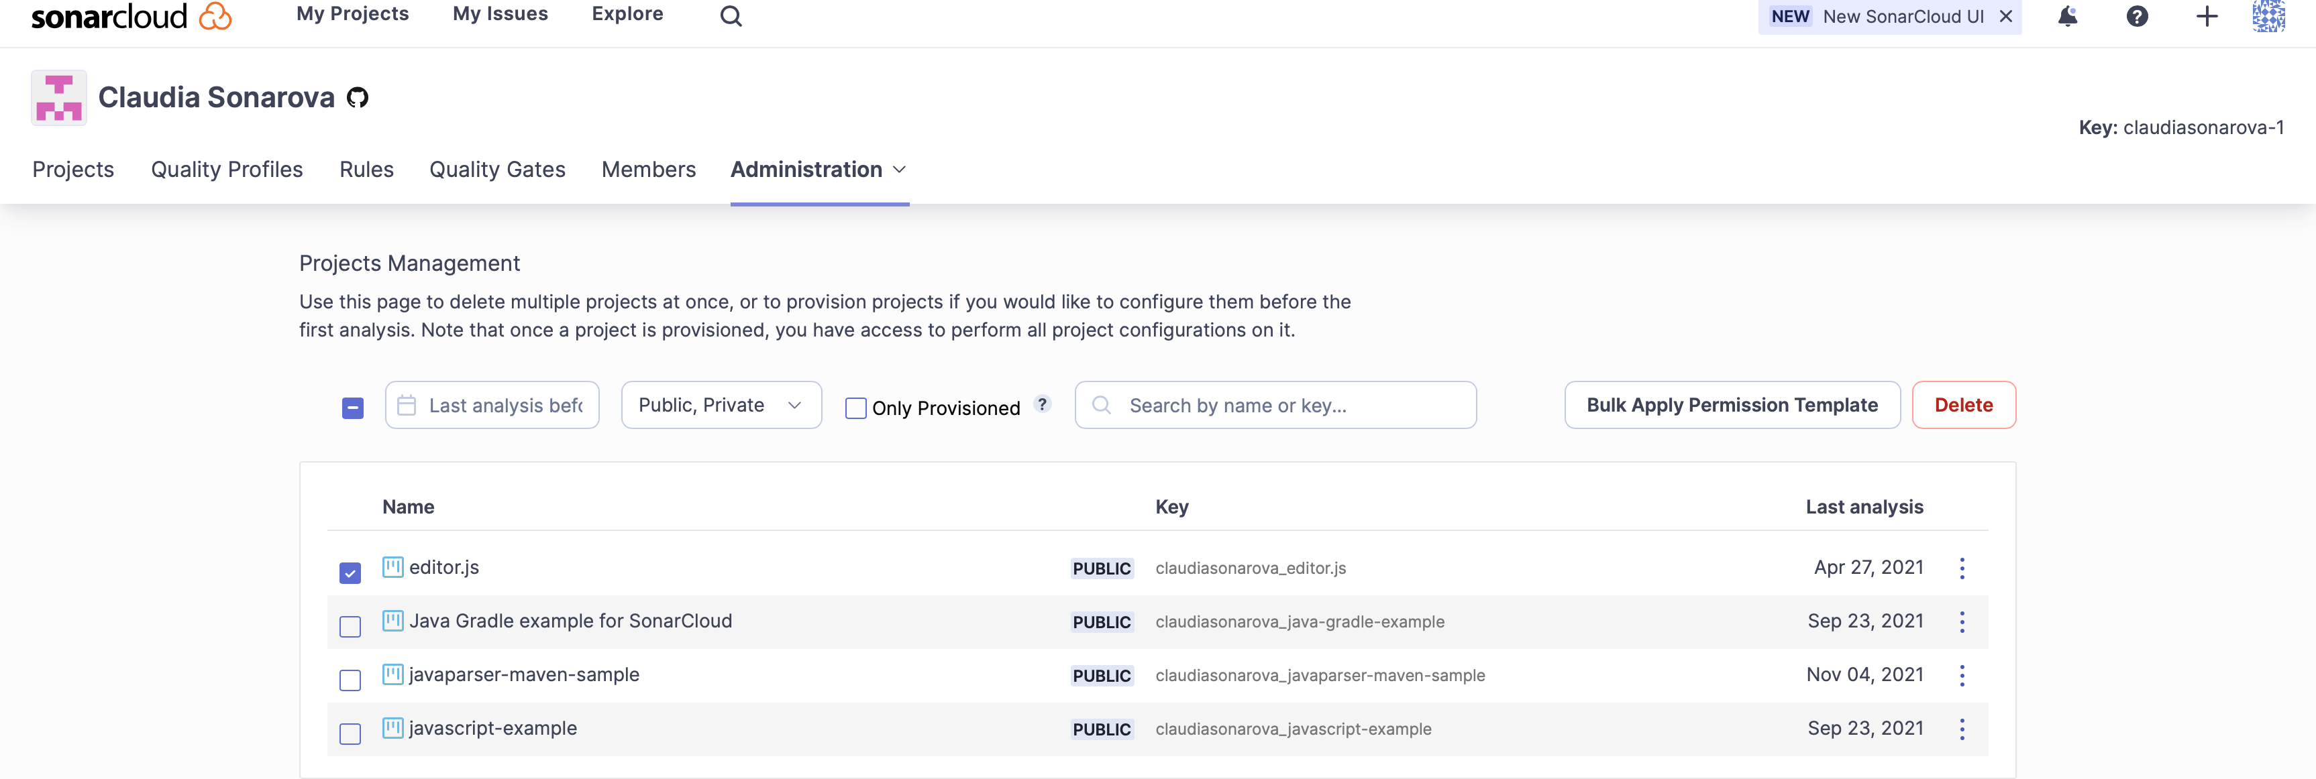Check the Java Gradle example checkbox

click(350, 626)
